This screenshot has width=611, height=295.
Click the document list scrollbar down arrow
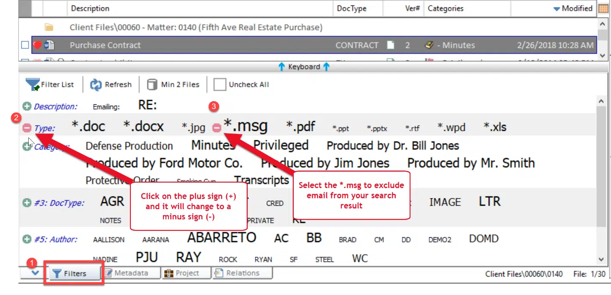click(602, 56)
